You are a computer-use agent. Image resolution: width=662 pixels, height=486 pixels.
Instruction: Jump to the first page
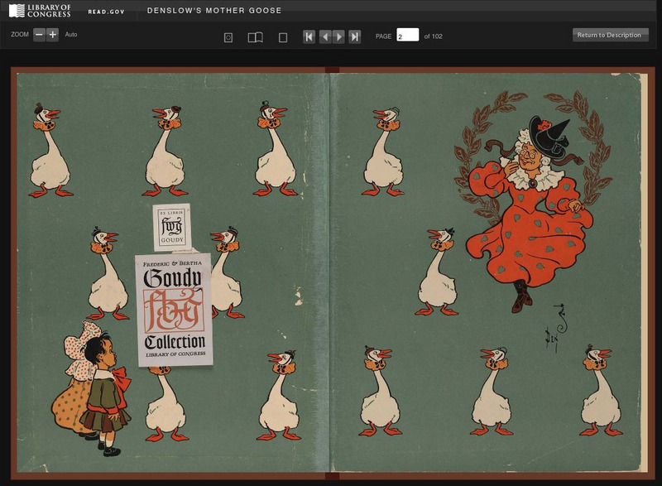tap(309, 36)
